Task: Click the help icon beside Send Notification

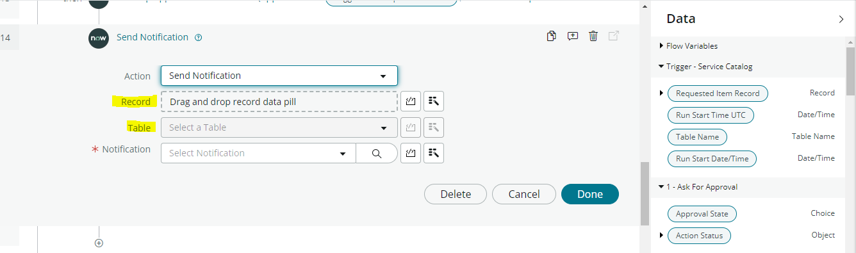Action: point(198,38)
